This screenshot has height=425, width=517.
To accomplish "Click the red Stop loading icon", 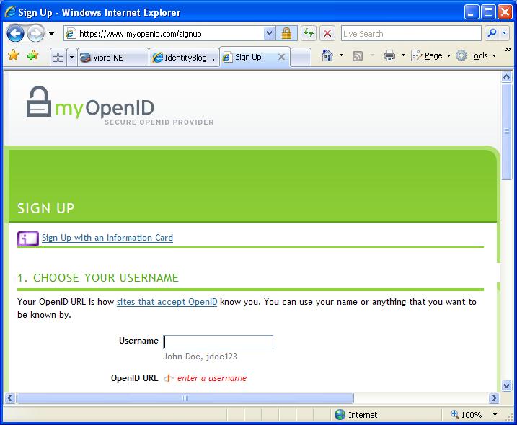I will click(327, 34).
